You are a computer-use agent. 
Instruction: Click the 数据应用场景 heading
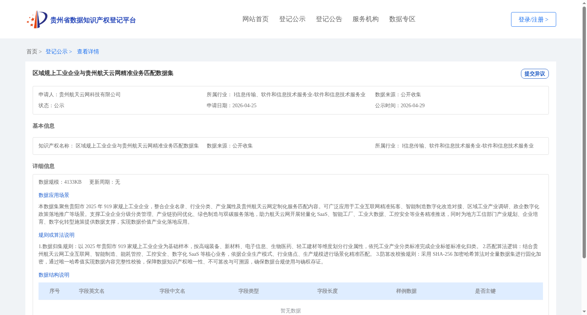54,195
